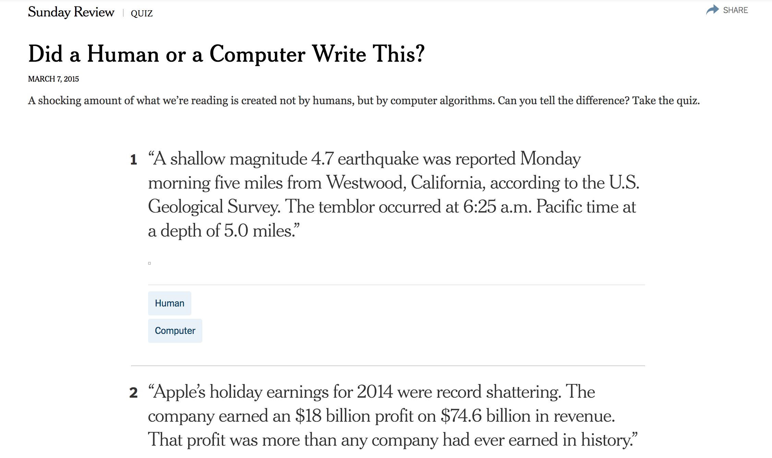Click the question number 1
Viewport: 772px width, 458px height.
(134, 160)
